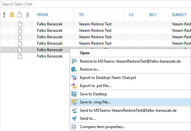Viewport: 191px width, 131px height.
Task: Sort by item type page column icon
Action: (20, 15)
